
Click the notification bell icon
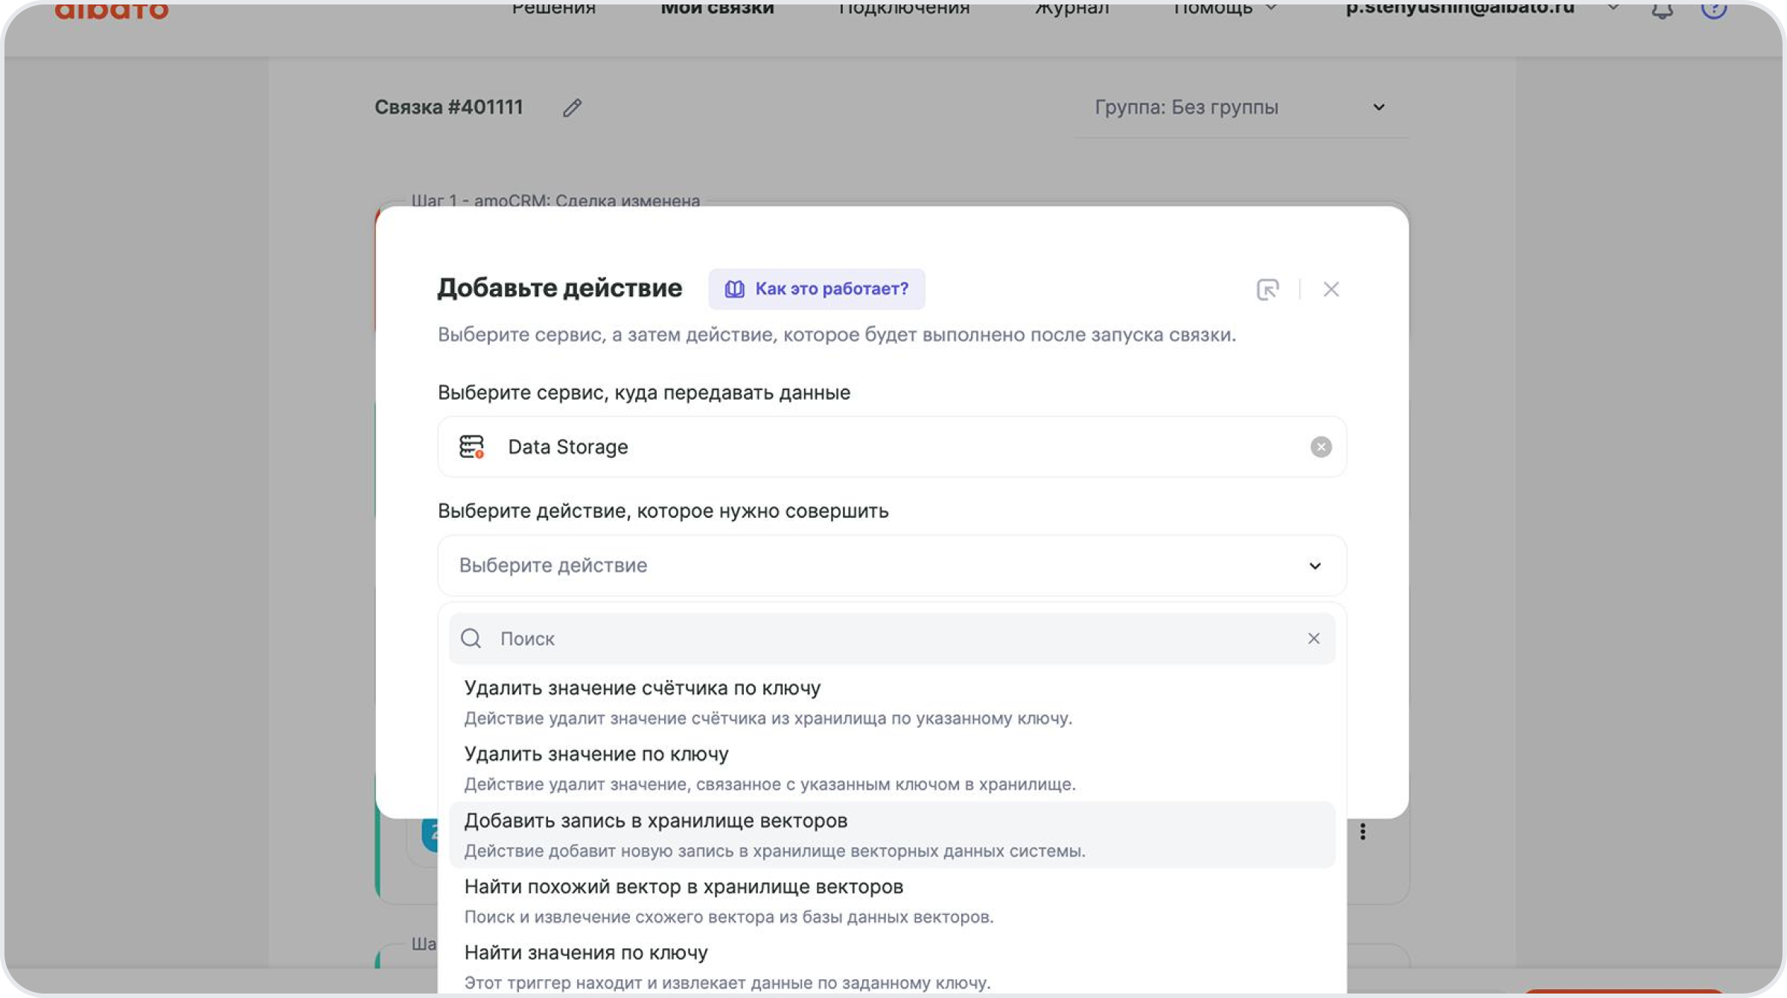(x=1662, y=10)
